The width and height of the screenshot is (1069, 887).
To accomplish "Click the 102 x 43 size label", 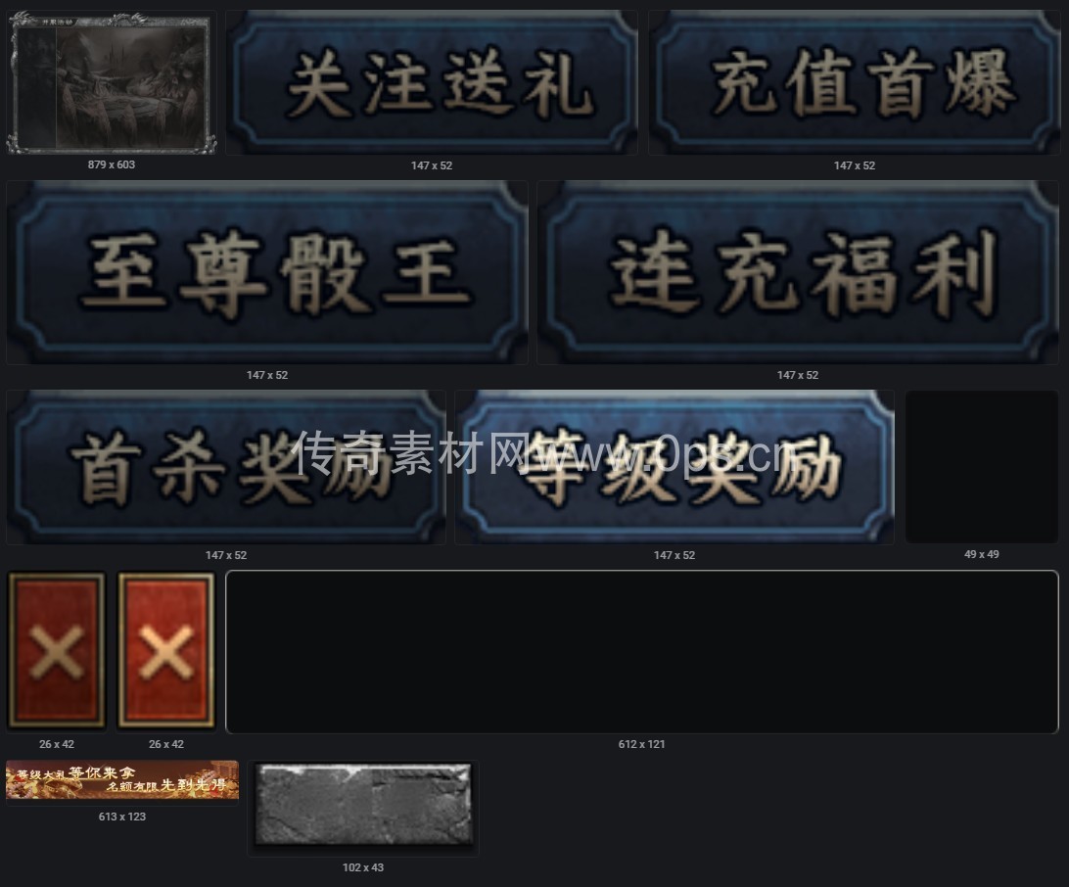I will point(362,868).
